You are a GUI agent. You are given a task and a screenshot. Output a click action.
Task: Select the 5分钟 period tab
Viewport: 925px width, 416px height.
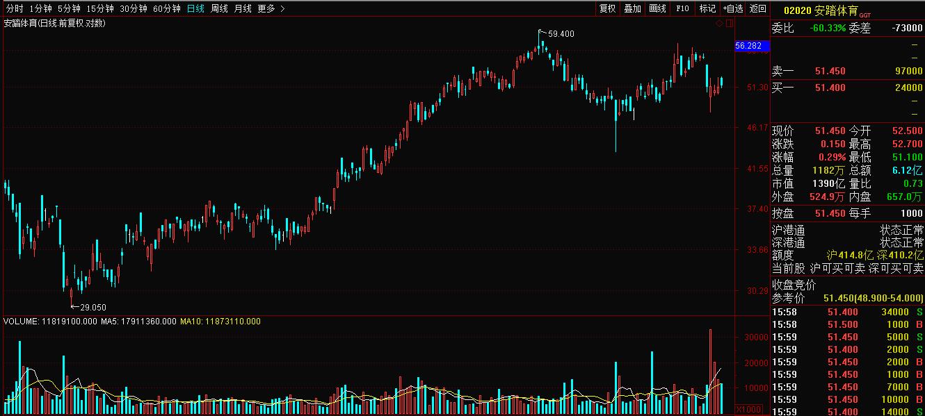click(69, 8)
